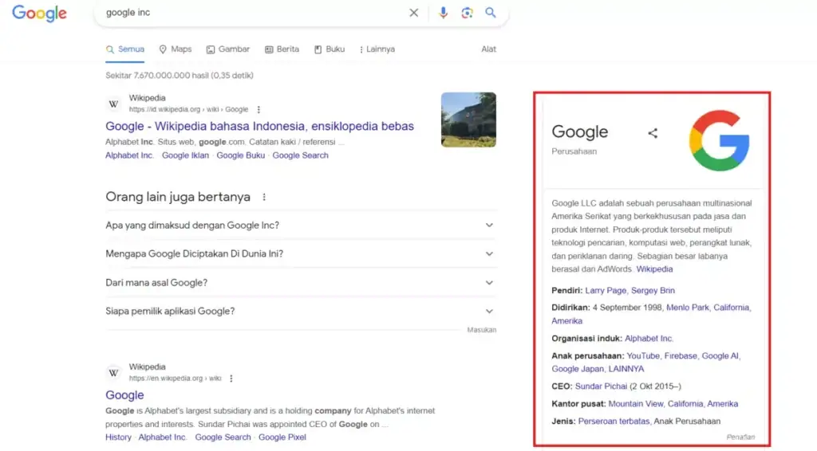Open Google AI subsidiary link

[x=720, y=356]
